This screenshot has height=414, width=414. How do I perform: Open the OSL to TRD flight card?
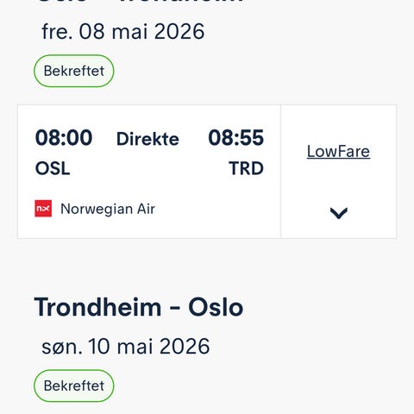point(149,172)
